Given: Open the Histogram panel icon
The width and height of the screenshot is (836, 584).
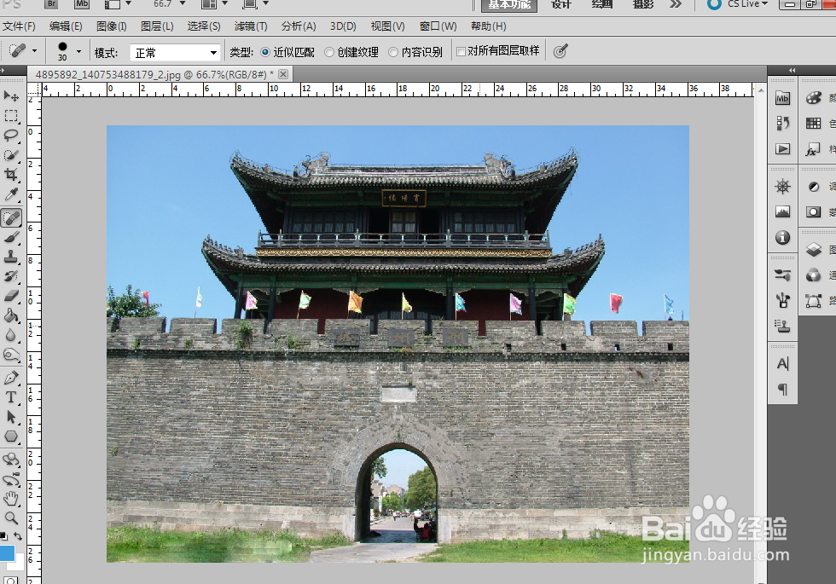Looking at the screenshot, I should tap(783, 212).
